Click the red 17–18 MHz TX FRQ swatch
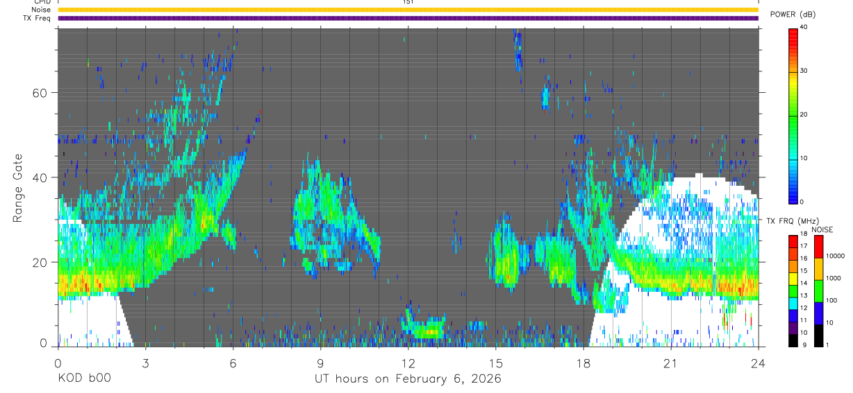 tap(793, 242)
